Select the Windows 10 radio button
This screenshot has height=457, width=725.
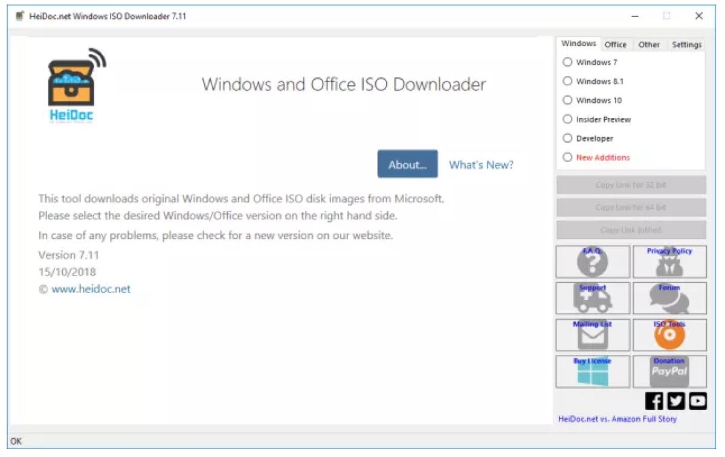tap(567, 100)
